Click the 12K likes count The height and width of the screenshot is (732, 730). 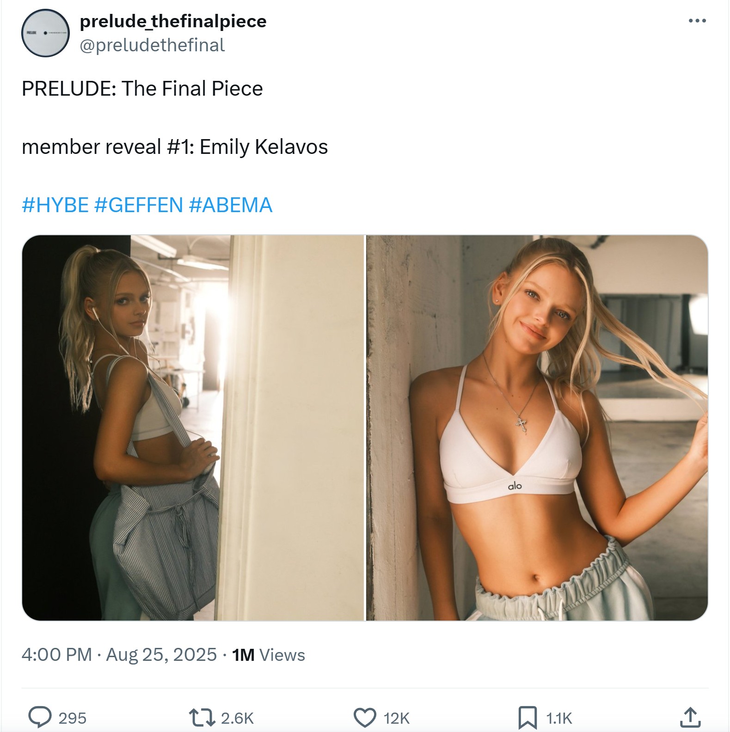point(397,718)
